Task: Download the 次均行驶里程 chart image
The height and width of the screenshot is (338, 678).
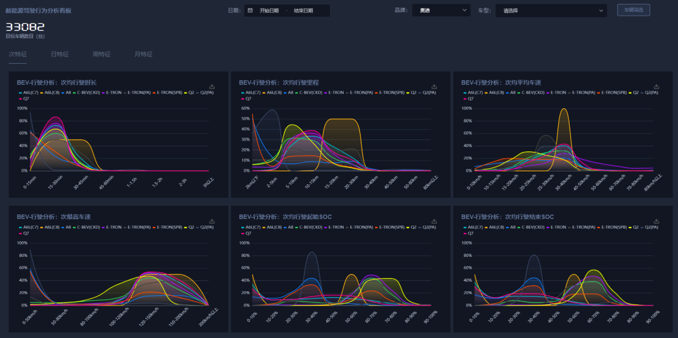Action: click(434, 87)
